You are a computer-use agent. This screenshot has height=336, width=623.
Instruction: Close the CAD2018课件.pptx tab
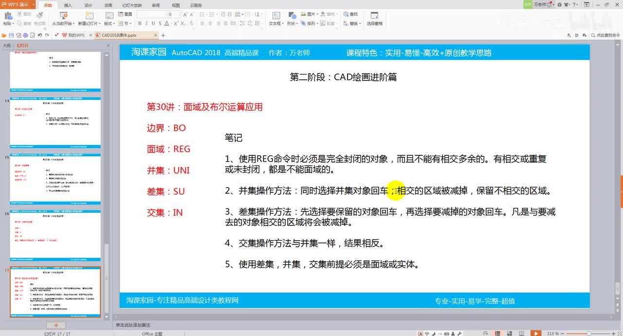(156, 35)
